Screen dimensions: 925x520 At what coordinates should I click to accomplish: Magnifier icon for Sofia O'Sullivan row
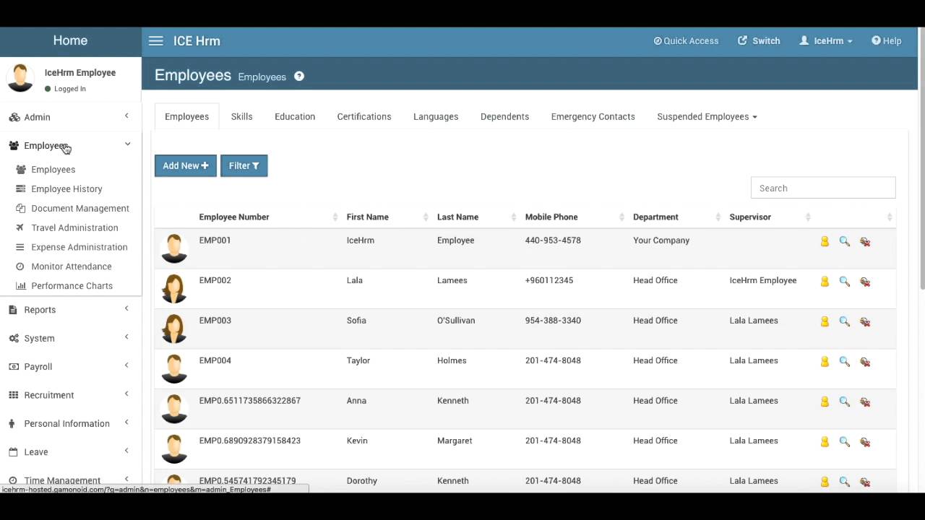pos(844,321)
